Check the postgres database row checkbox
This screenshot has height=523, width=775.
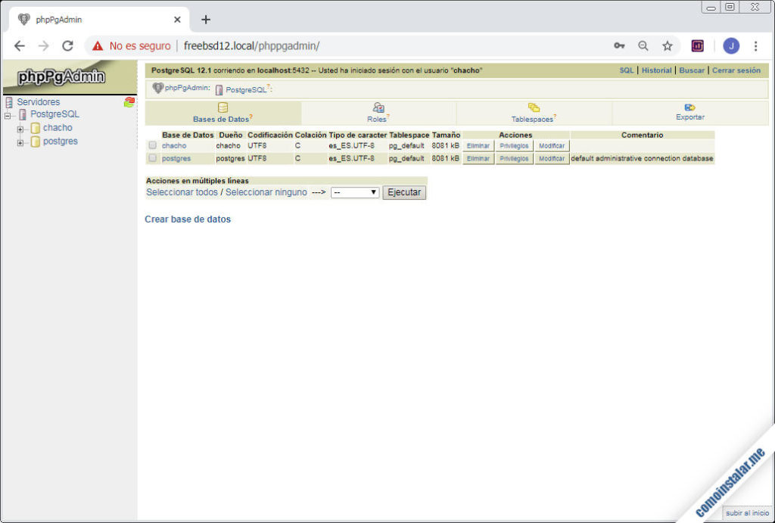click(153, 158)
